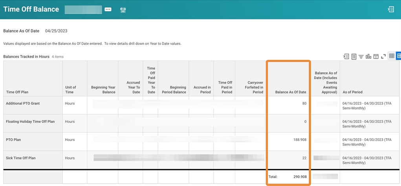Click the filter icon in table toolbar
401x186 pixels.
(361, 57)
